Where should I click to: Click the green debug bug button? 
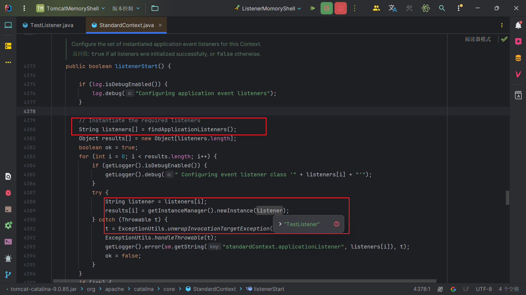(327, 8)
